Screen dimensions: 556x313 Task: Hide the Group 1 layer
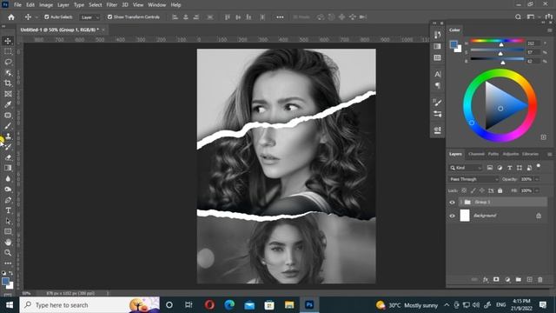click(x=452, y=203)
